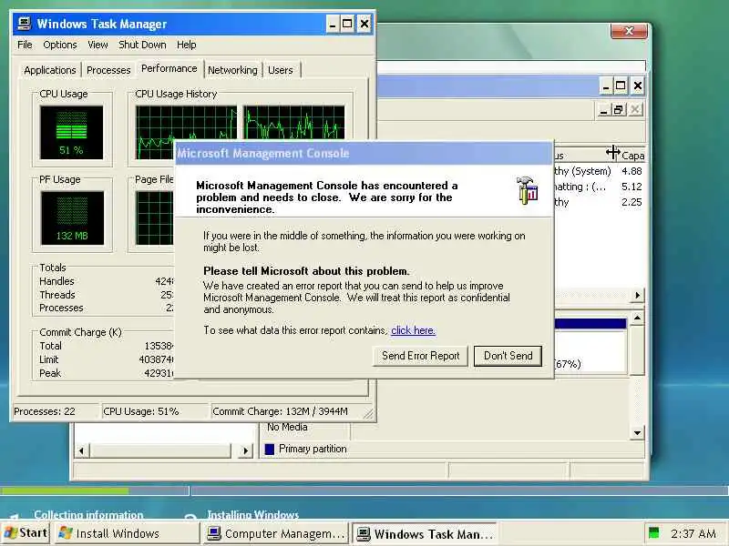Click the PF Usage 132 MB gauge
Image resolution: width=729 pixels, height=546 pixels.
pyautogui.click(x=72, y=218)
